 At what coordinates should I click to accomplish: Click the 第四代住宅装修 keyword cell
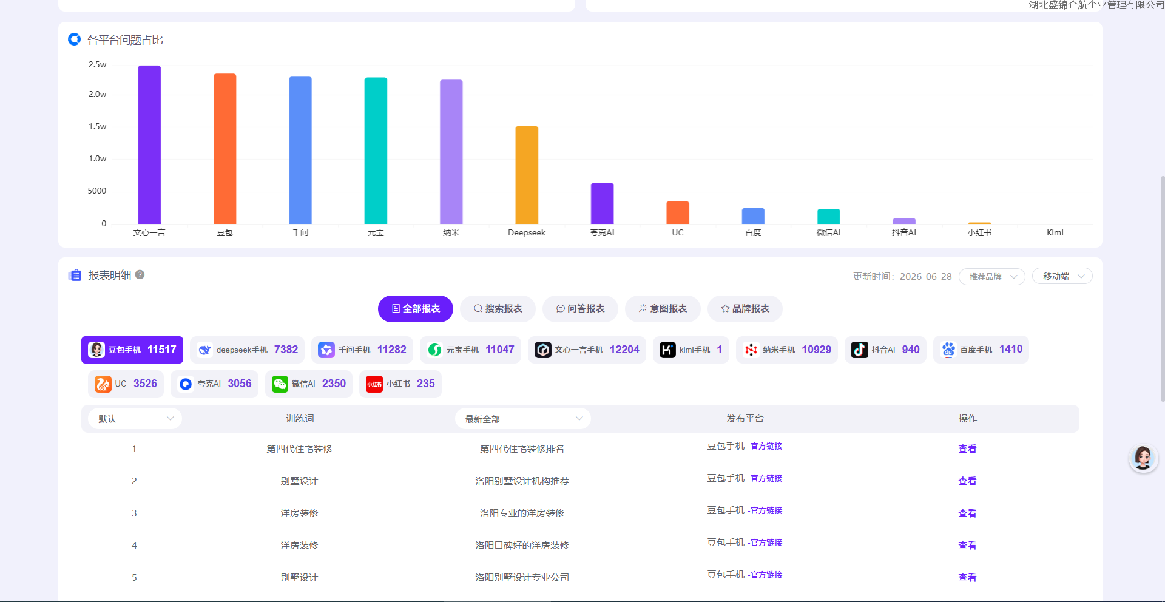coord(299,449)
